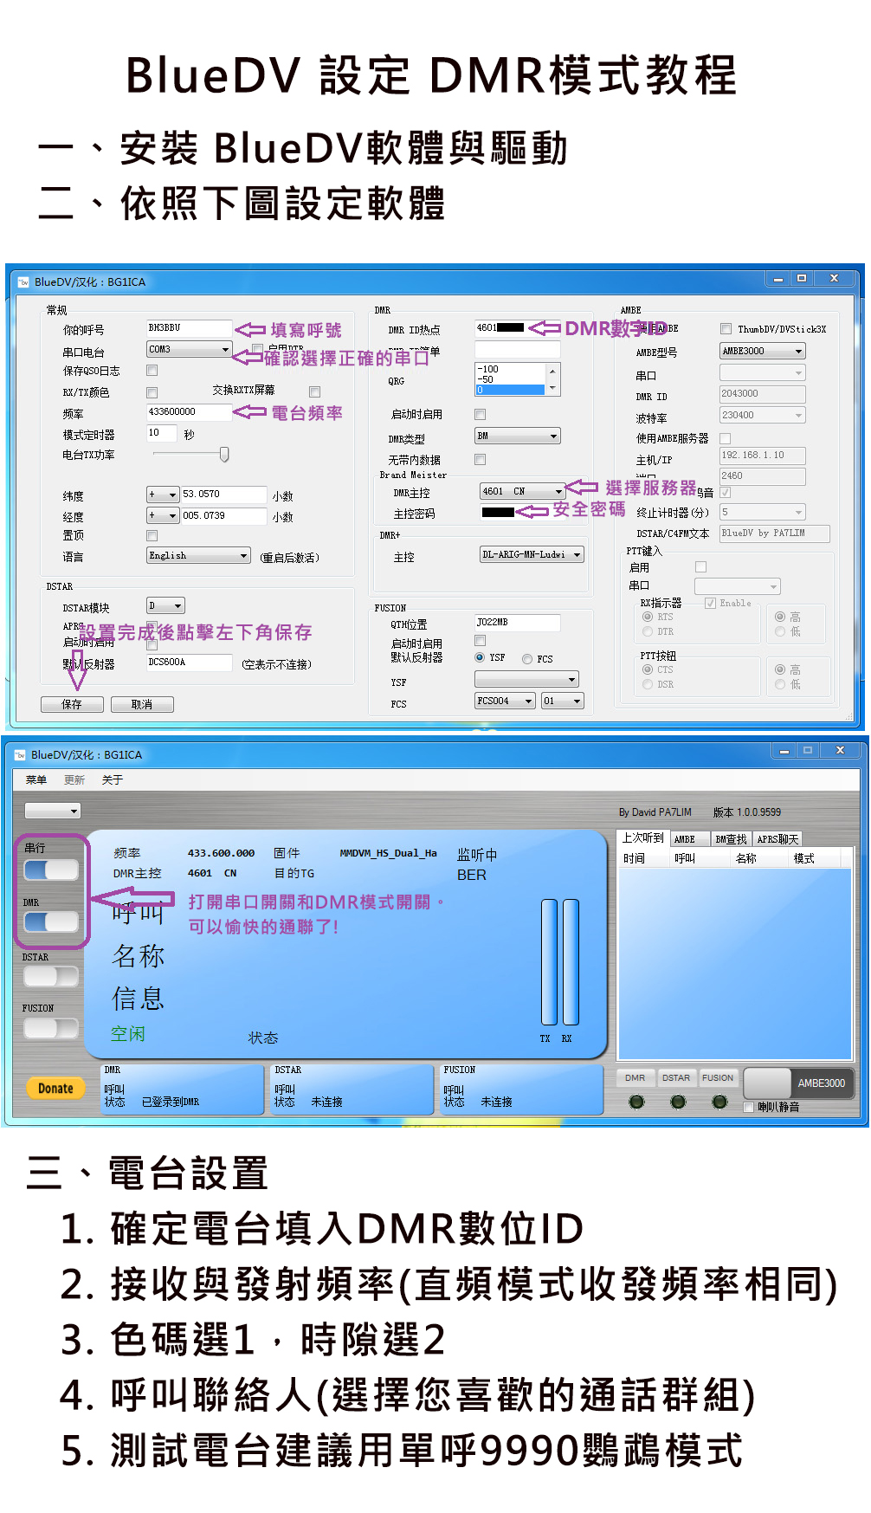This screenshot has height=1513, width=871.
Task: Check the PTT键入 启用 checkbox
Action: pyautogui.click(x=701, y=567)
